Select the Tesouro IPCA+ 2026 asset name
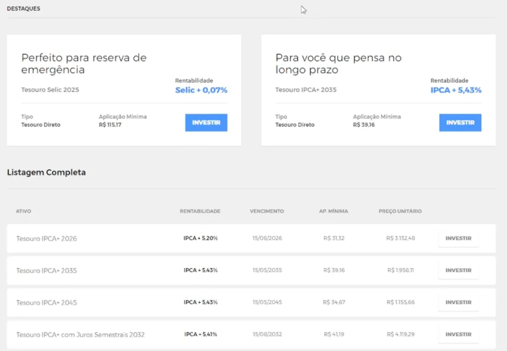507x351 pixels. pyautogui.click(x=47, y=238)
